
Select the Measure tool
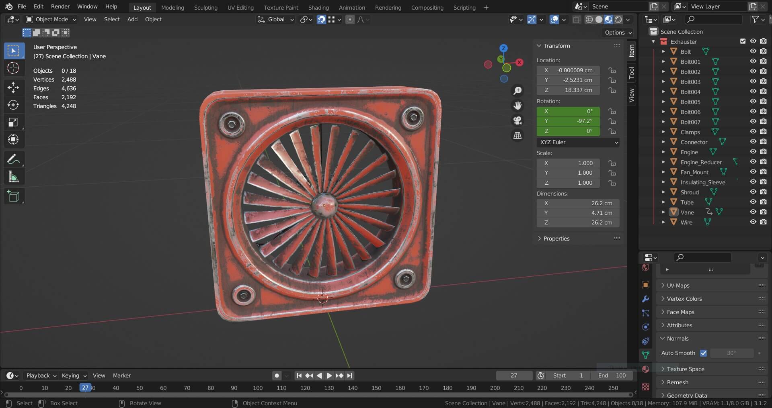point(13,177)
